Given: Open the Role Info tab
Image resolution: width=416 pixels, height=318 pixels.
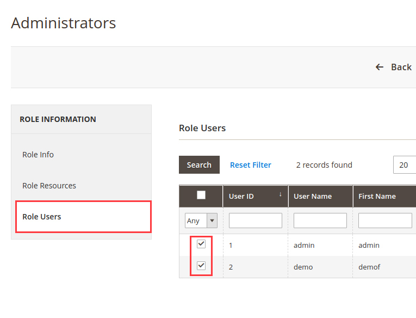Looking at the screenshot, I should click(x=38, y=155).
